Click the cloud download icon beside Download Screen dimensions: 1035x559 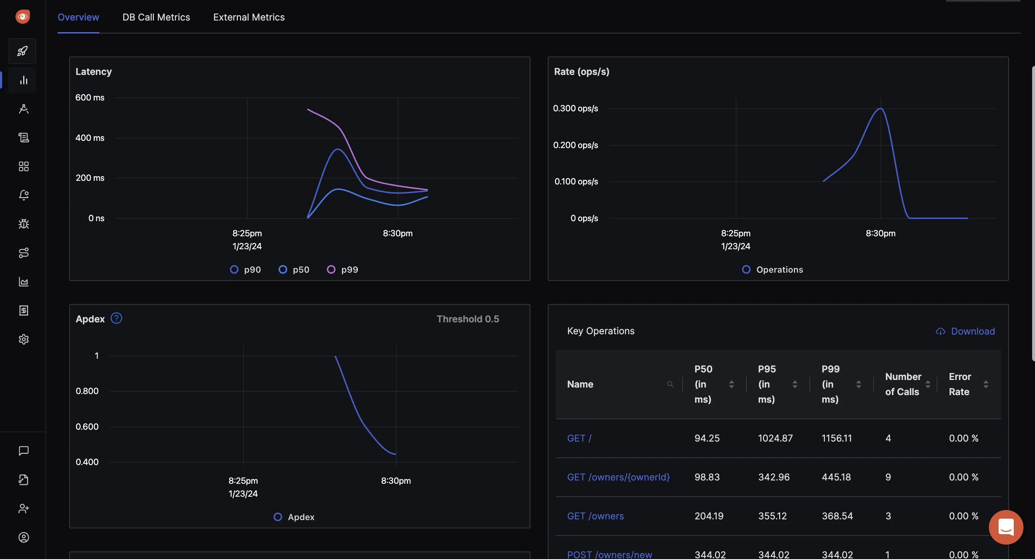(x=941, y=331)
